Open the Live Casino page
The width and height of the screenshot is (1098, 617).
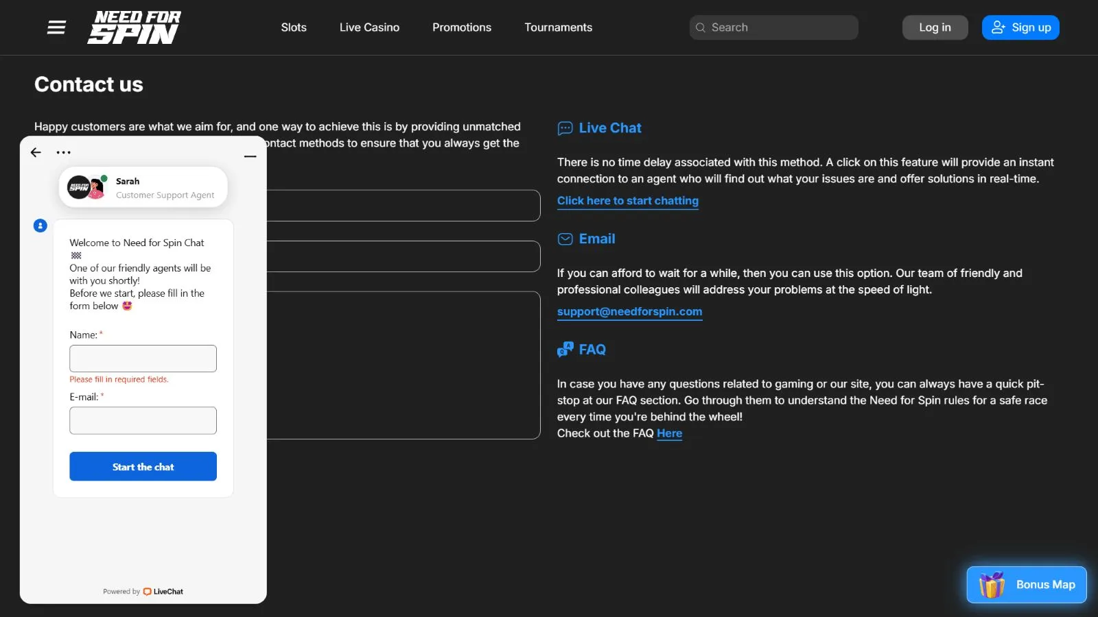point(369,27)
